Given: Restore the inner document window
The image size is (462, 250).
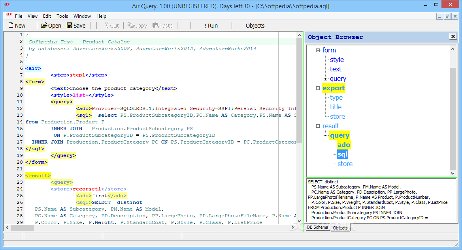Looking at the screenshot, I should pyautogui.click(x=447, y=17).
